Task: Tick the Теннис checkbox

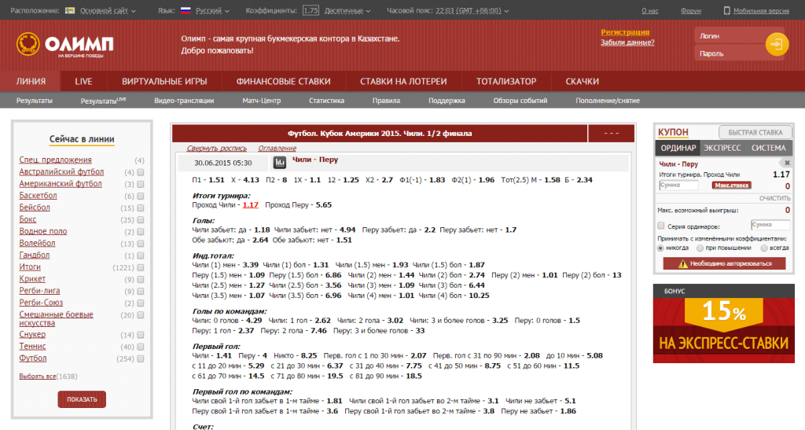Action: pyautogui.click(x=141, y=347)
